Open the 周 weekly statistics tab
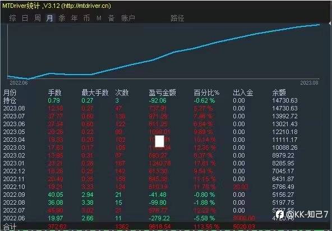The image size is (332, 231). pos(38,18)
